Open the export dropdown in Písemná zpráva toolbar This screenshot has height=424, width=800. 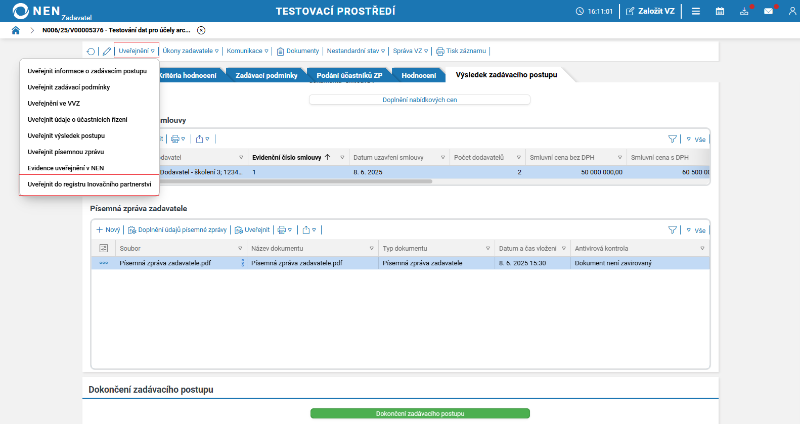point(309,230)
